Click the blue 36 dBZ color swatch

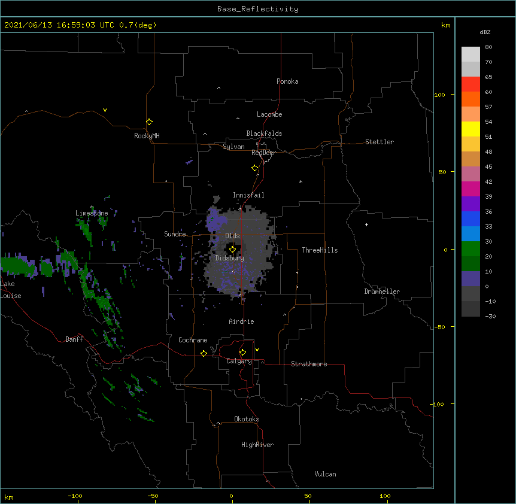point(471,218)
